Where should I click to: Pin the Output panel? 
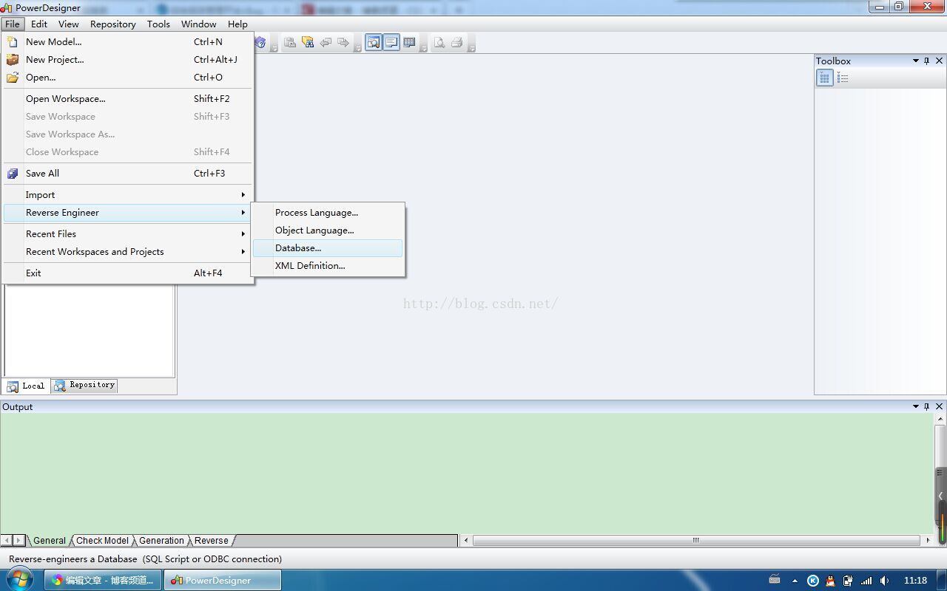[x=927, y=406]
